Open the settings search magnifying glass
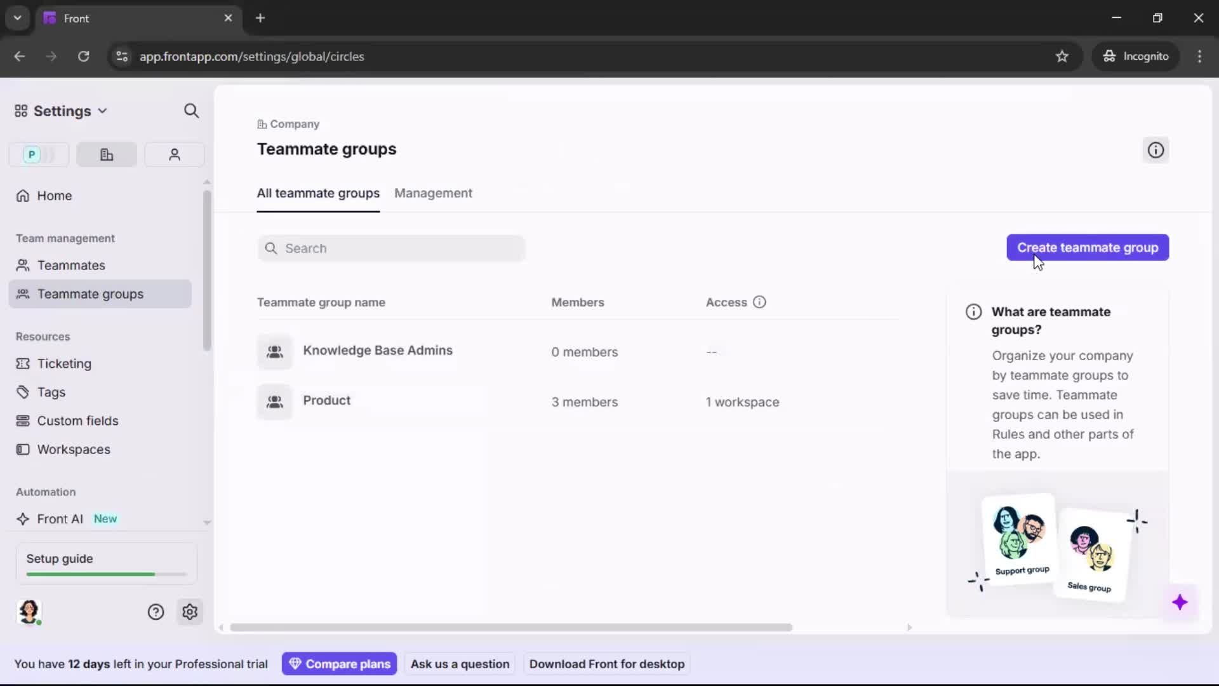Viewport: 1219px width, 686px height. point(192,111)
